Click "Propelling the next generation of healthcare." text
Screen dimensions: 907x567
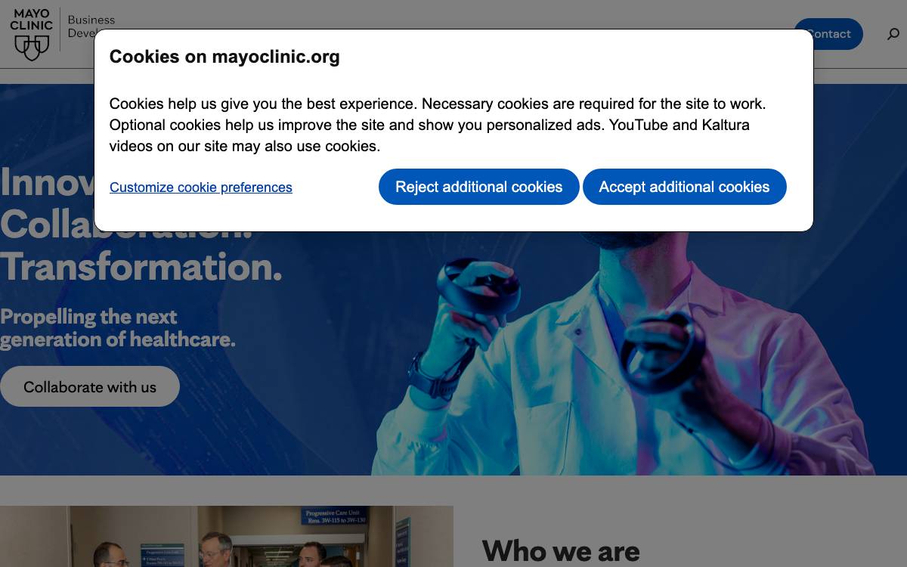coord(118,327)
